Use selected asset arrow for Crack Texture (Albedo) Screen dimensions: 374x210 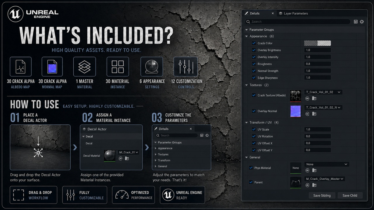pos(307,99)
